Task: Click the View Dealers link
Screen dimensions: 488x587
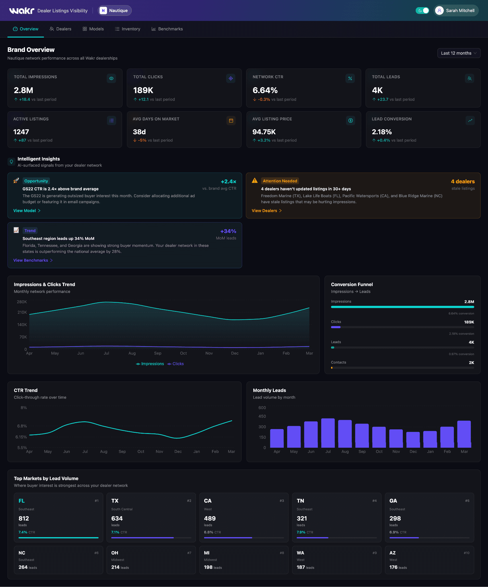Action: coord(267,211)
